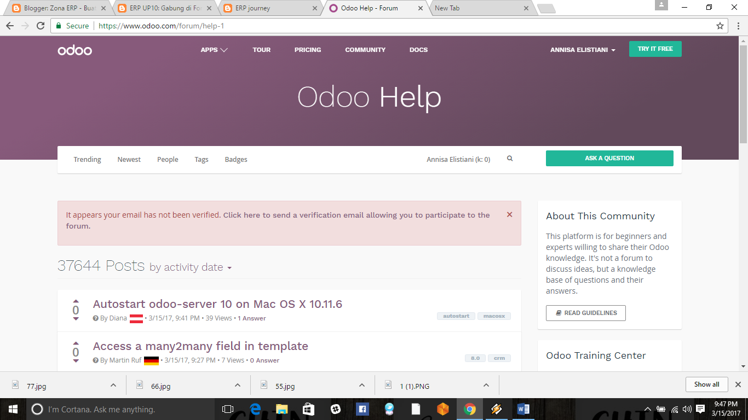748x420 pixels.
Task: Click the Cortana search box
Action: tap(120, 409)
